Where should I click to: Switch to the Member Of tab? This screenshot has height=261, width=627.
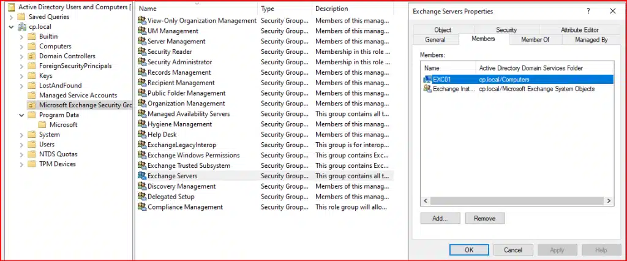[535, 40]
